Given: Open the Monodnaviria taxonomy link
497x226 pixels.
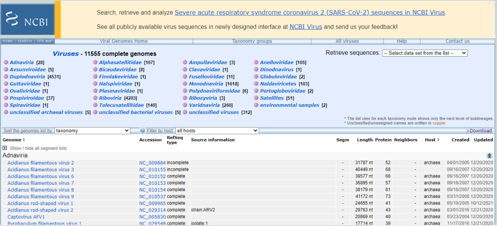Looking at the screenshot, I should (206, 84).
